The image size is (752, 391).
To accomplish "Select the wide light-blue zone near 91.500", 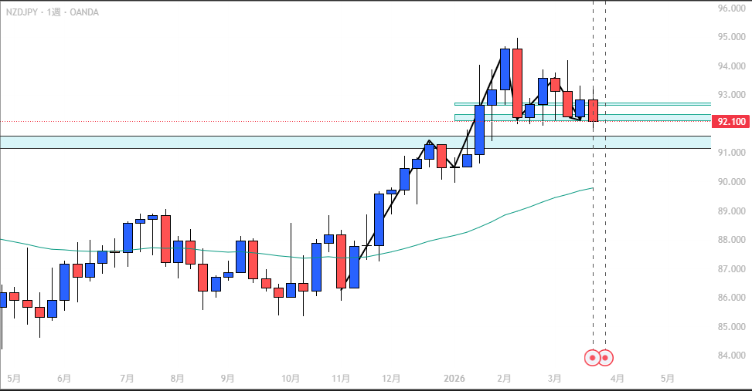I will click(x=232, y=142).
